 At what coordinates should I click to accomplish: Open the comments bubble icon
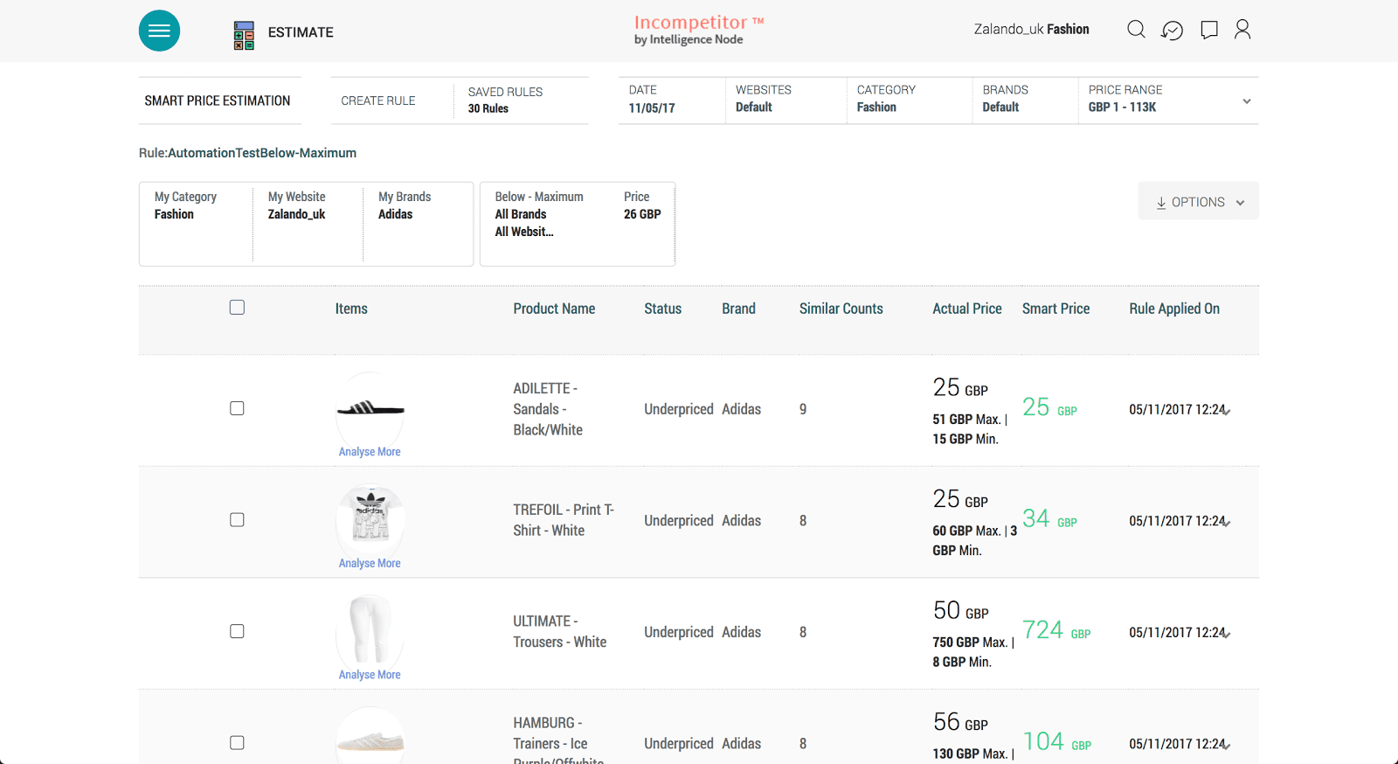click(1209, 31)
